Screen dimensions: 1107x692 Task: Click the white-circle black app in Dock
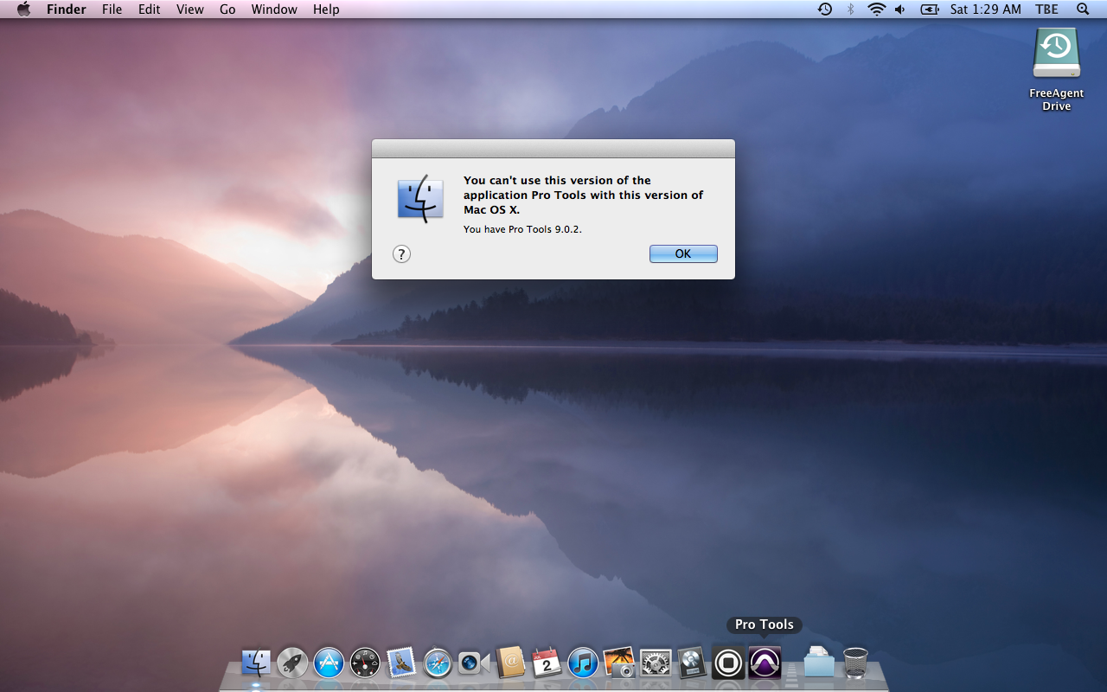(728, 663)
